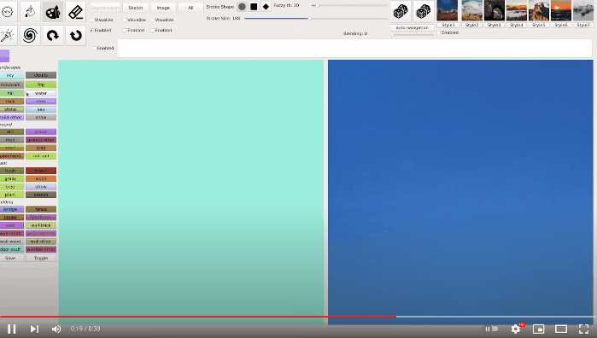Click the Style6 sunset thumbnail
This screenshot has width=597, height=338.
point(561,10)
